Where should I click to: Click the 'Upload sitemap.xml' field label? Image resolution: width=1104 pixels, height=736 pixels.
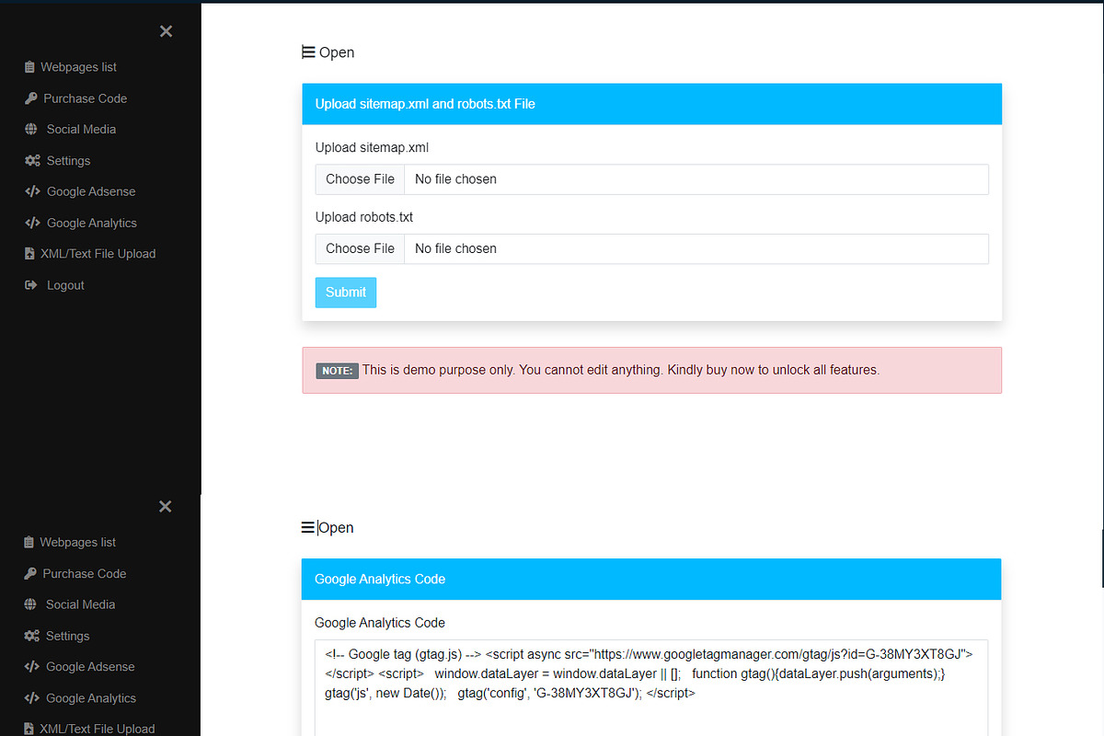pyautogui.click(x=372, y=147)
